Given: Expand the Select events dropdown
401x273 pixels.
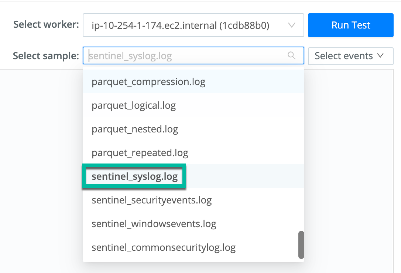Looking at the screenshot, I should click(x=350, y=56).
